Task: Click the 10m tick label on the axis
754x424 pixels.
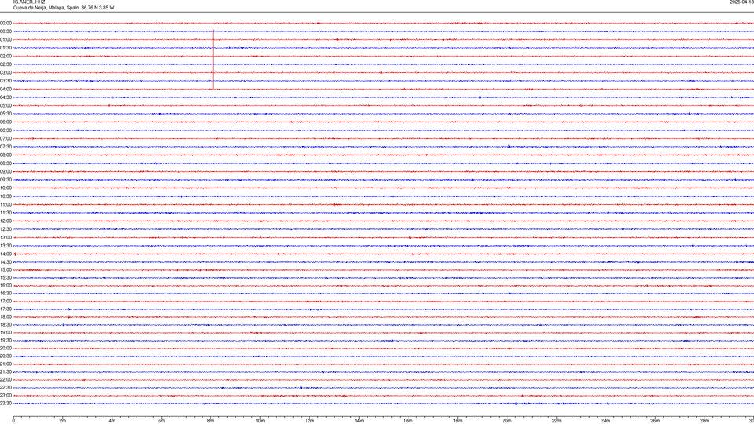Action: 260,421
